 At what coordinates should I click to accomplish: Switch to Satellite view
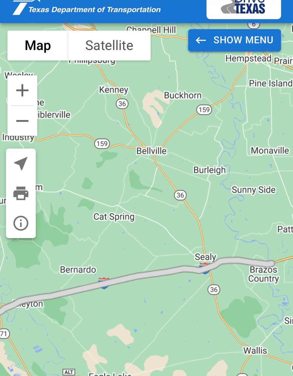pyautogui.click(x=109, y=45)
